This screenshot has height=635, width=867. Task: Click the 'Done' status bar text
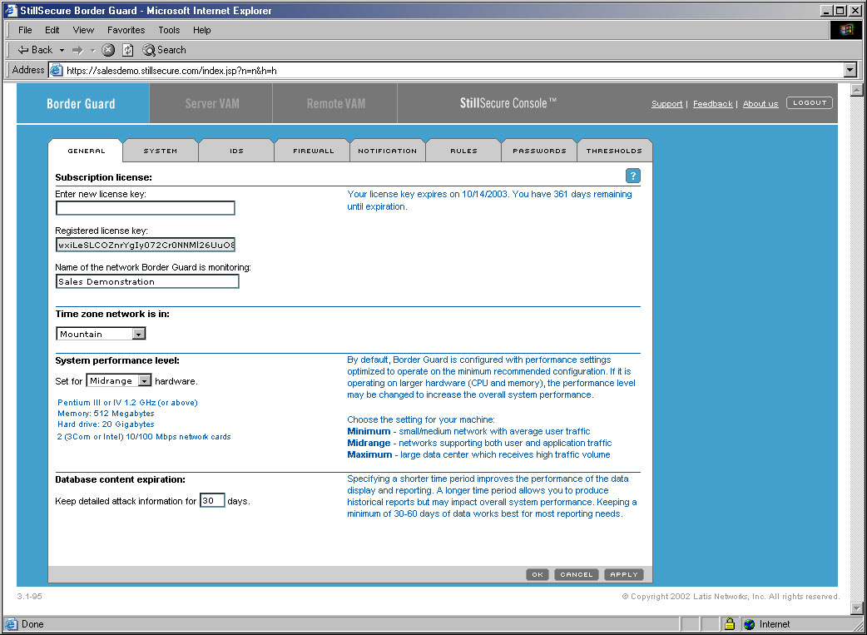click(32, 624)
